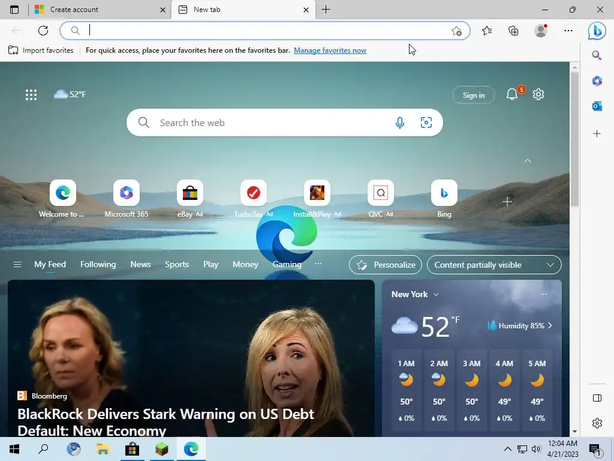The width and height of the screenshot is (614, 461).
Task: Open sidebar settings gear at bottom
Action: point(597,423)
